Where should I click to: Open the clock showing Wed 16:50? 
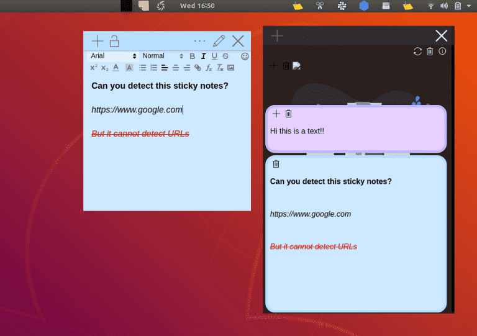click(197, 6)
